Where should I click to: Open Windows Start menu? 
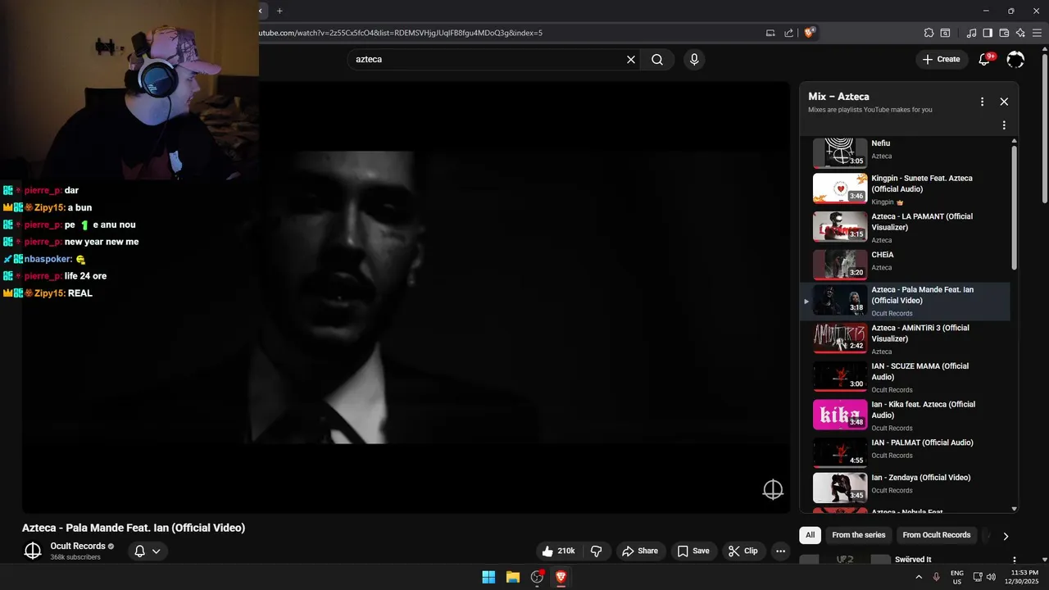[x=488, y=577]
